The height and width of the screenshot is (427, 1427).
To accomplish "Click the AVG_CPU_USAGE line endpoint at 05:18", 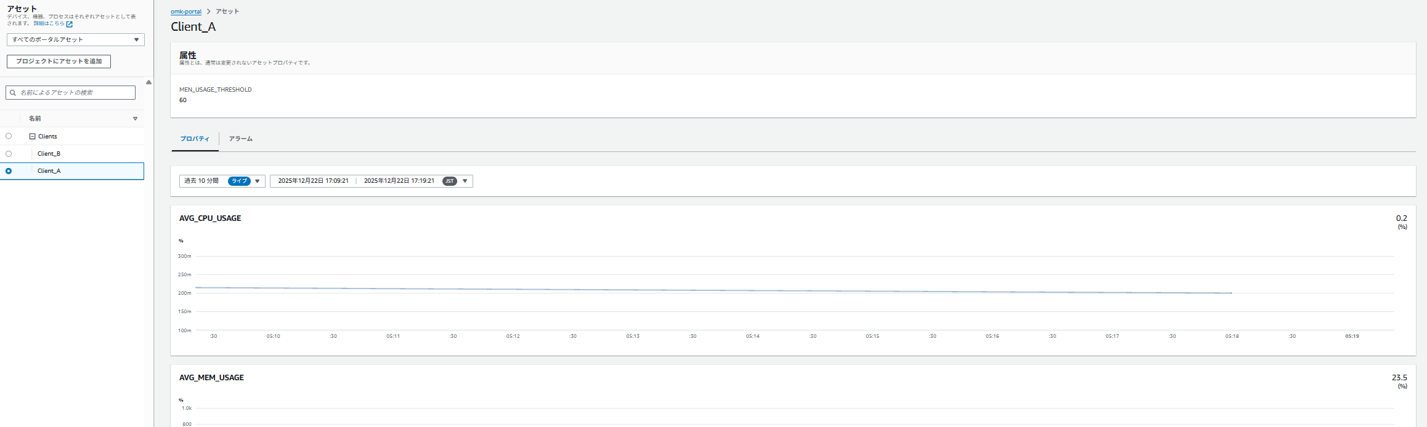I will pyautogui.click(x=1231, y=293).
